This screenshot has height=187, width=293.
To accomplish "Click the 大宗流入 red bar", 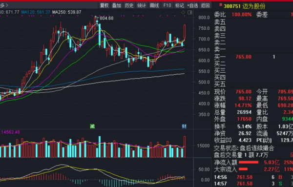I will (243, 169).
